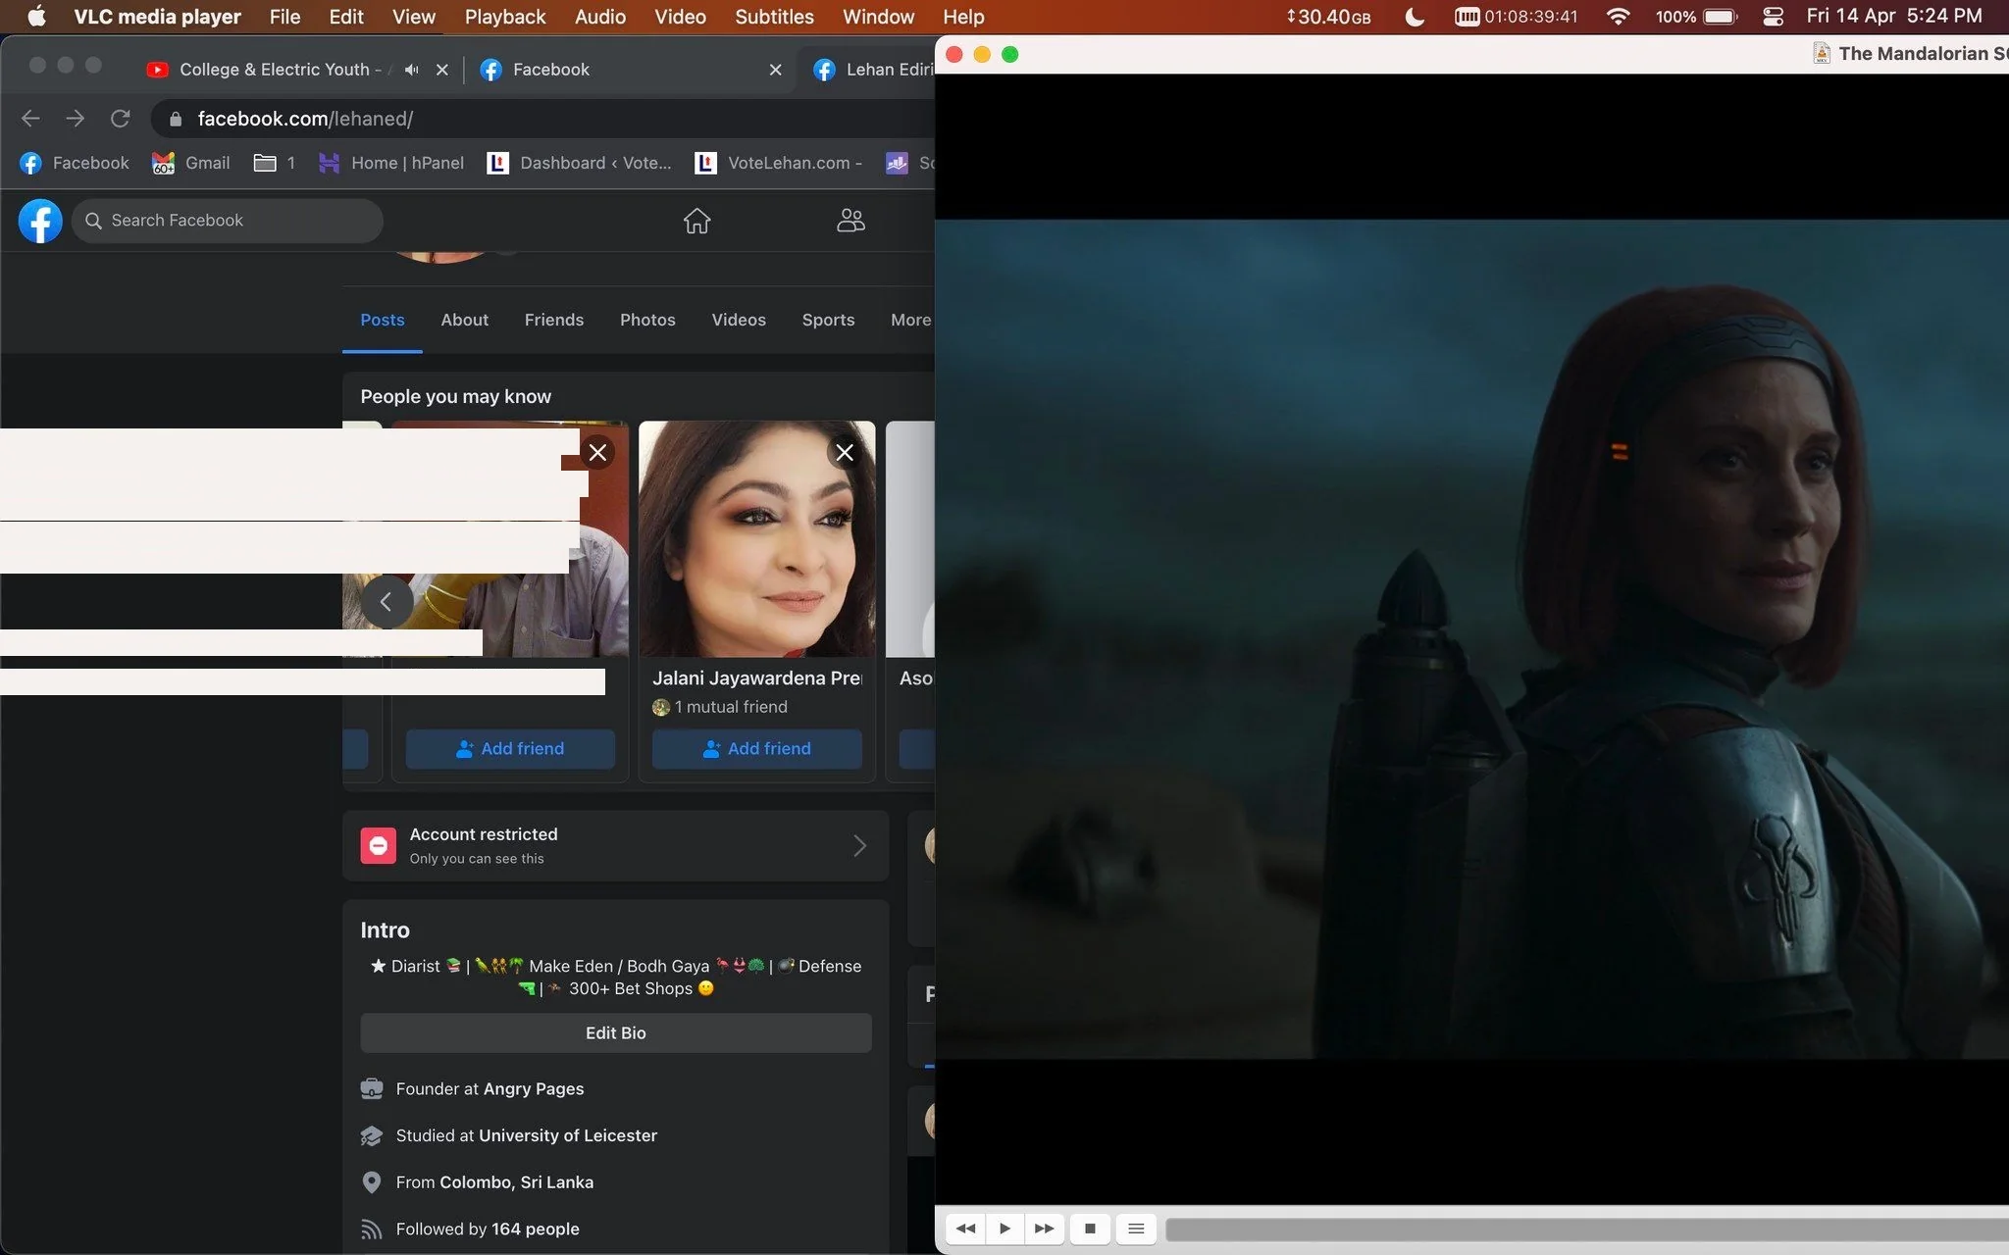Screen dimensions: 2009x1255
Task: Open the Playback menu in VLC
Action: [505, 17]
